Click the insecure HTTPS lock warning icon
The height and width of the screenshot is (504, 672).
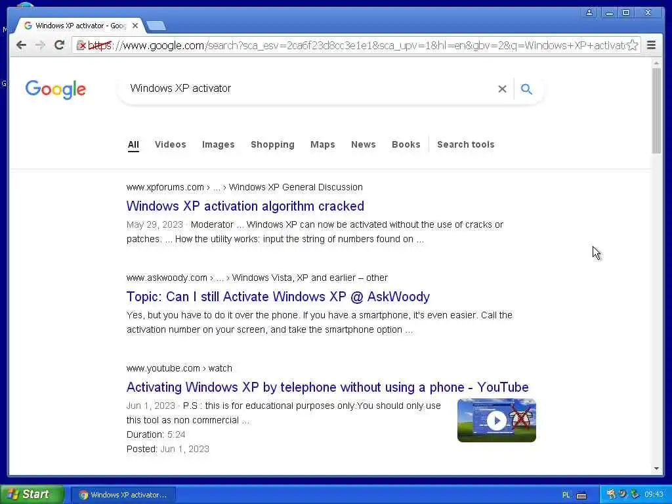81,45
